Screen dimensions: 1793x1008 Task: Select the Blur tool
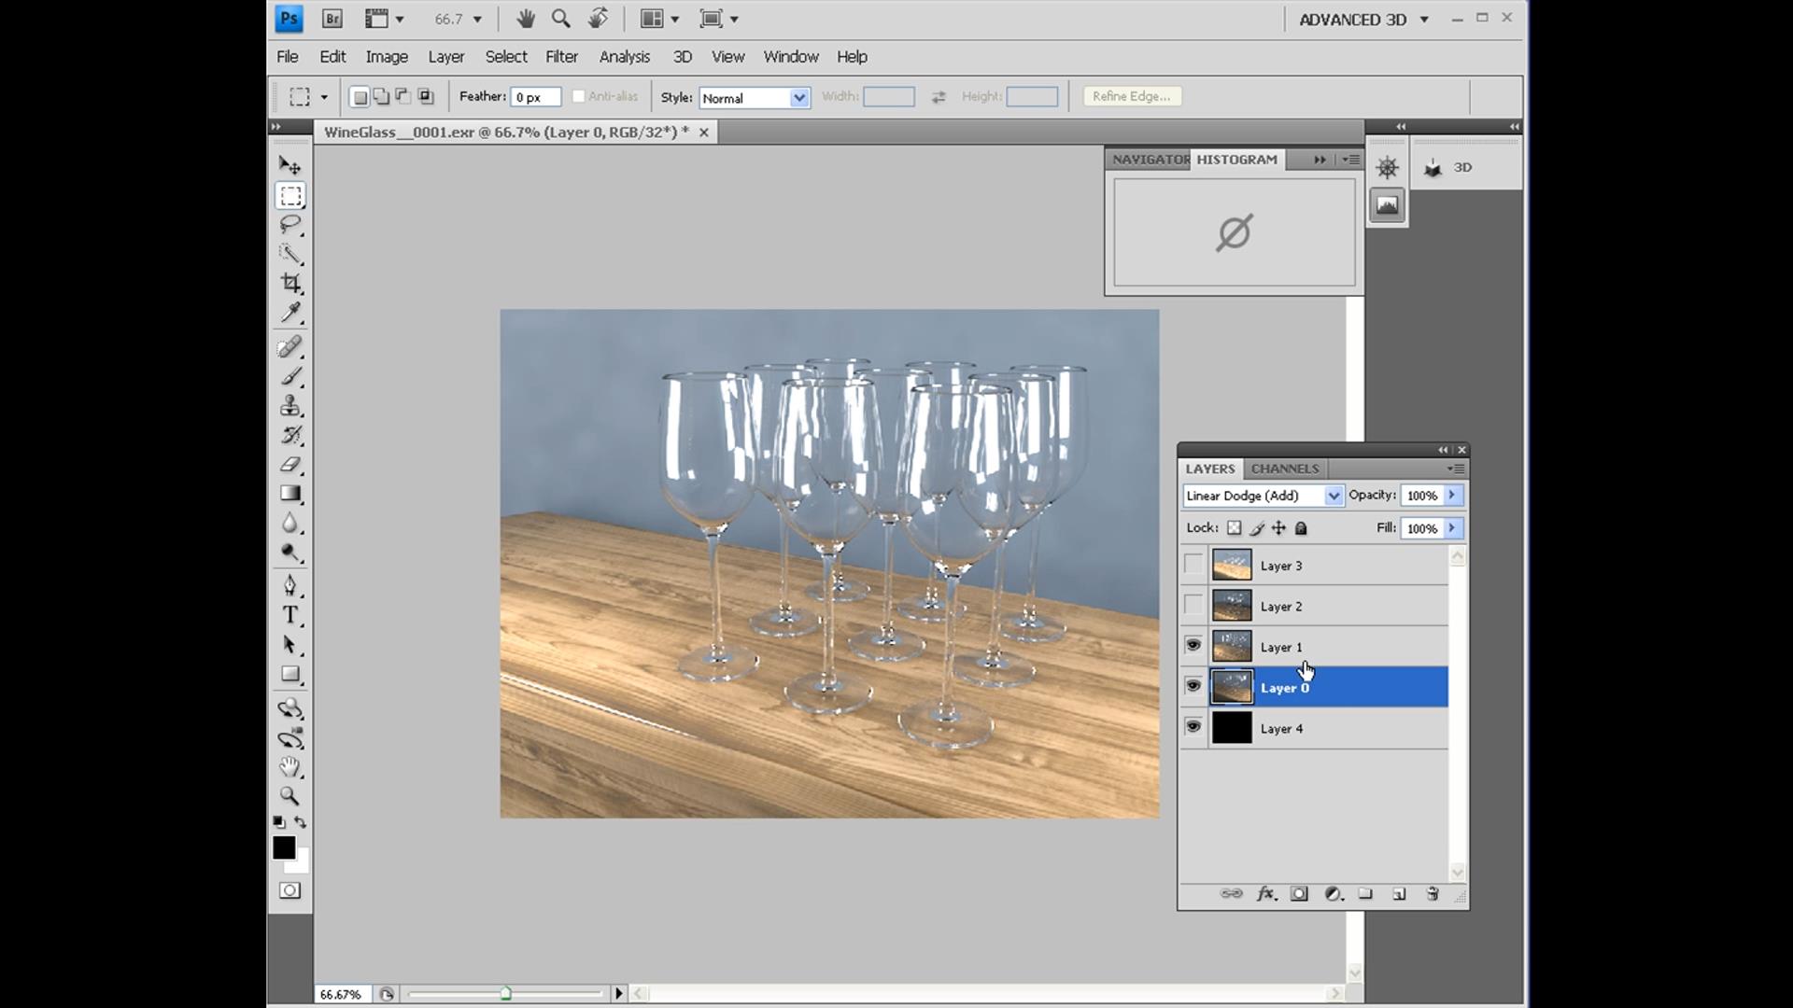click(290, 523)
